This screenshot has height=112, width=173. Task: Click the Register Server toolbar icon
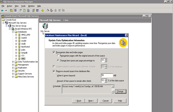point(52,11)
